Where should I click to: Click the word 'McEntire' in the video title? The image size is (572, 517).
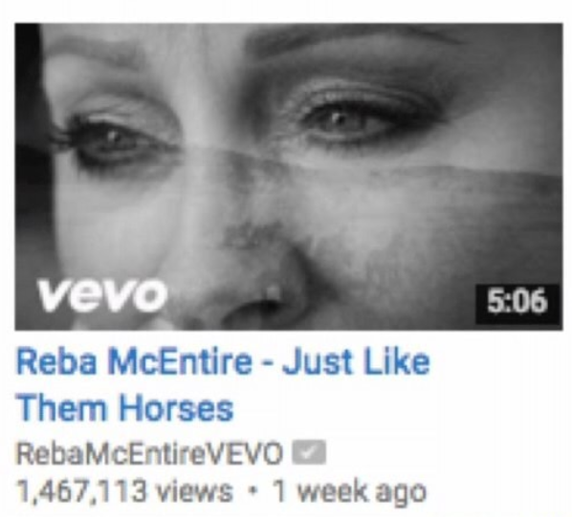180,361
